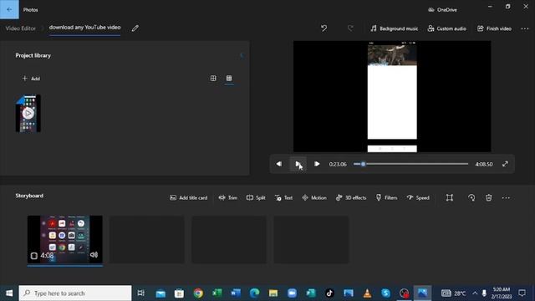Click Finish video to export
This screenshot has width=535, height=301.
494,28
